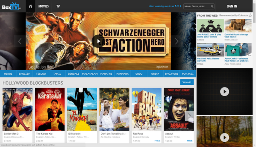The width and height of the screenshot is (256, 147).
Task: Select the URDU language tab
Action: (x=139, y=73)
